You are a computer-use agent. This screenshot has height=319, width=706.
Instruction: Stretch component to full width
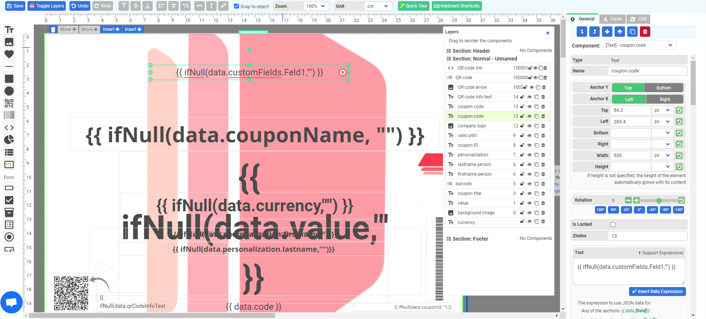tap(200, 6)
